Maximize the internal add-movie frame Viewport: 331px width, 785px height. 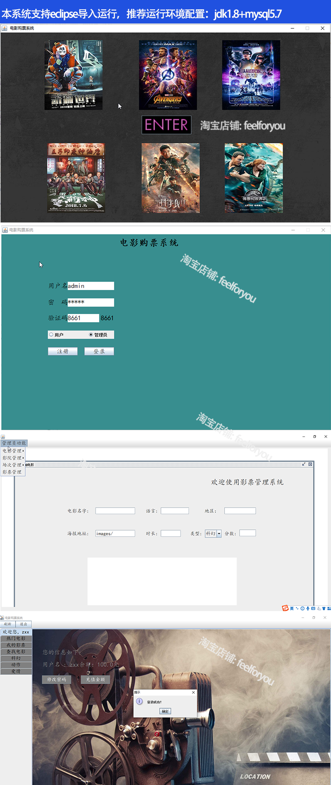(x=304, y=464)
